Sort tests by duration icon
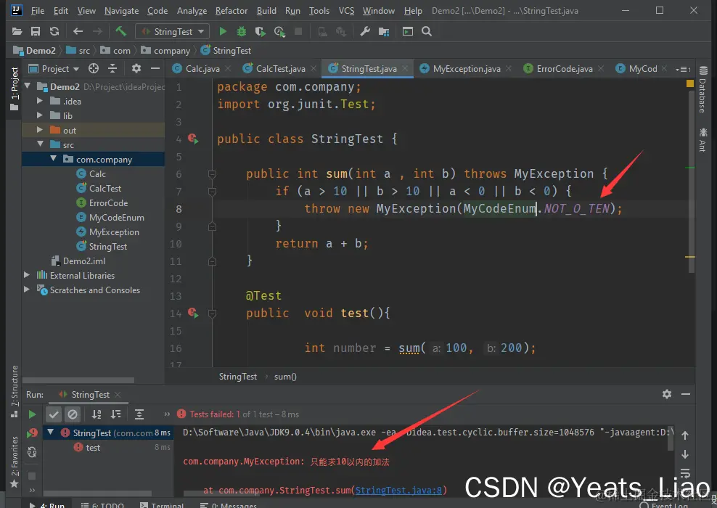This screenshot has height=508, width=717. (115, 414)
